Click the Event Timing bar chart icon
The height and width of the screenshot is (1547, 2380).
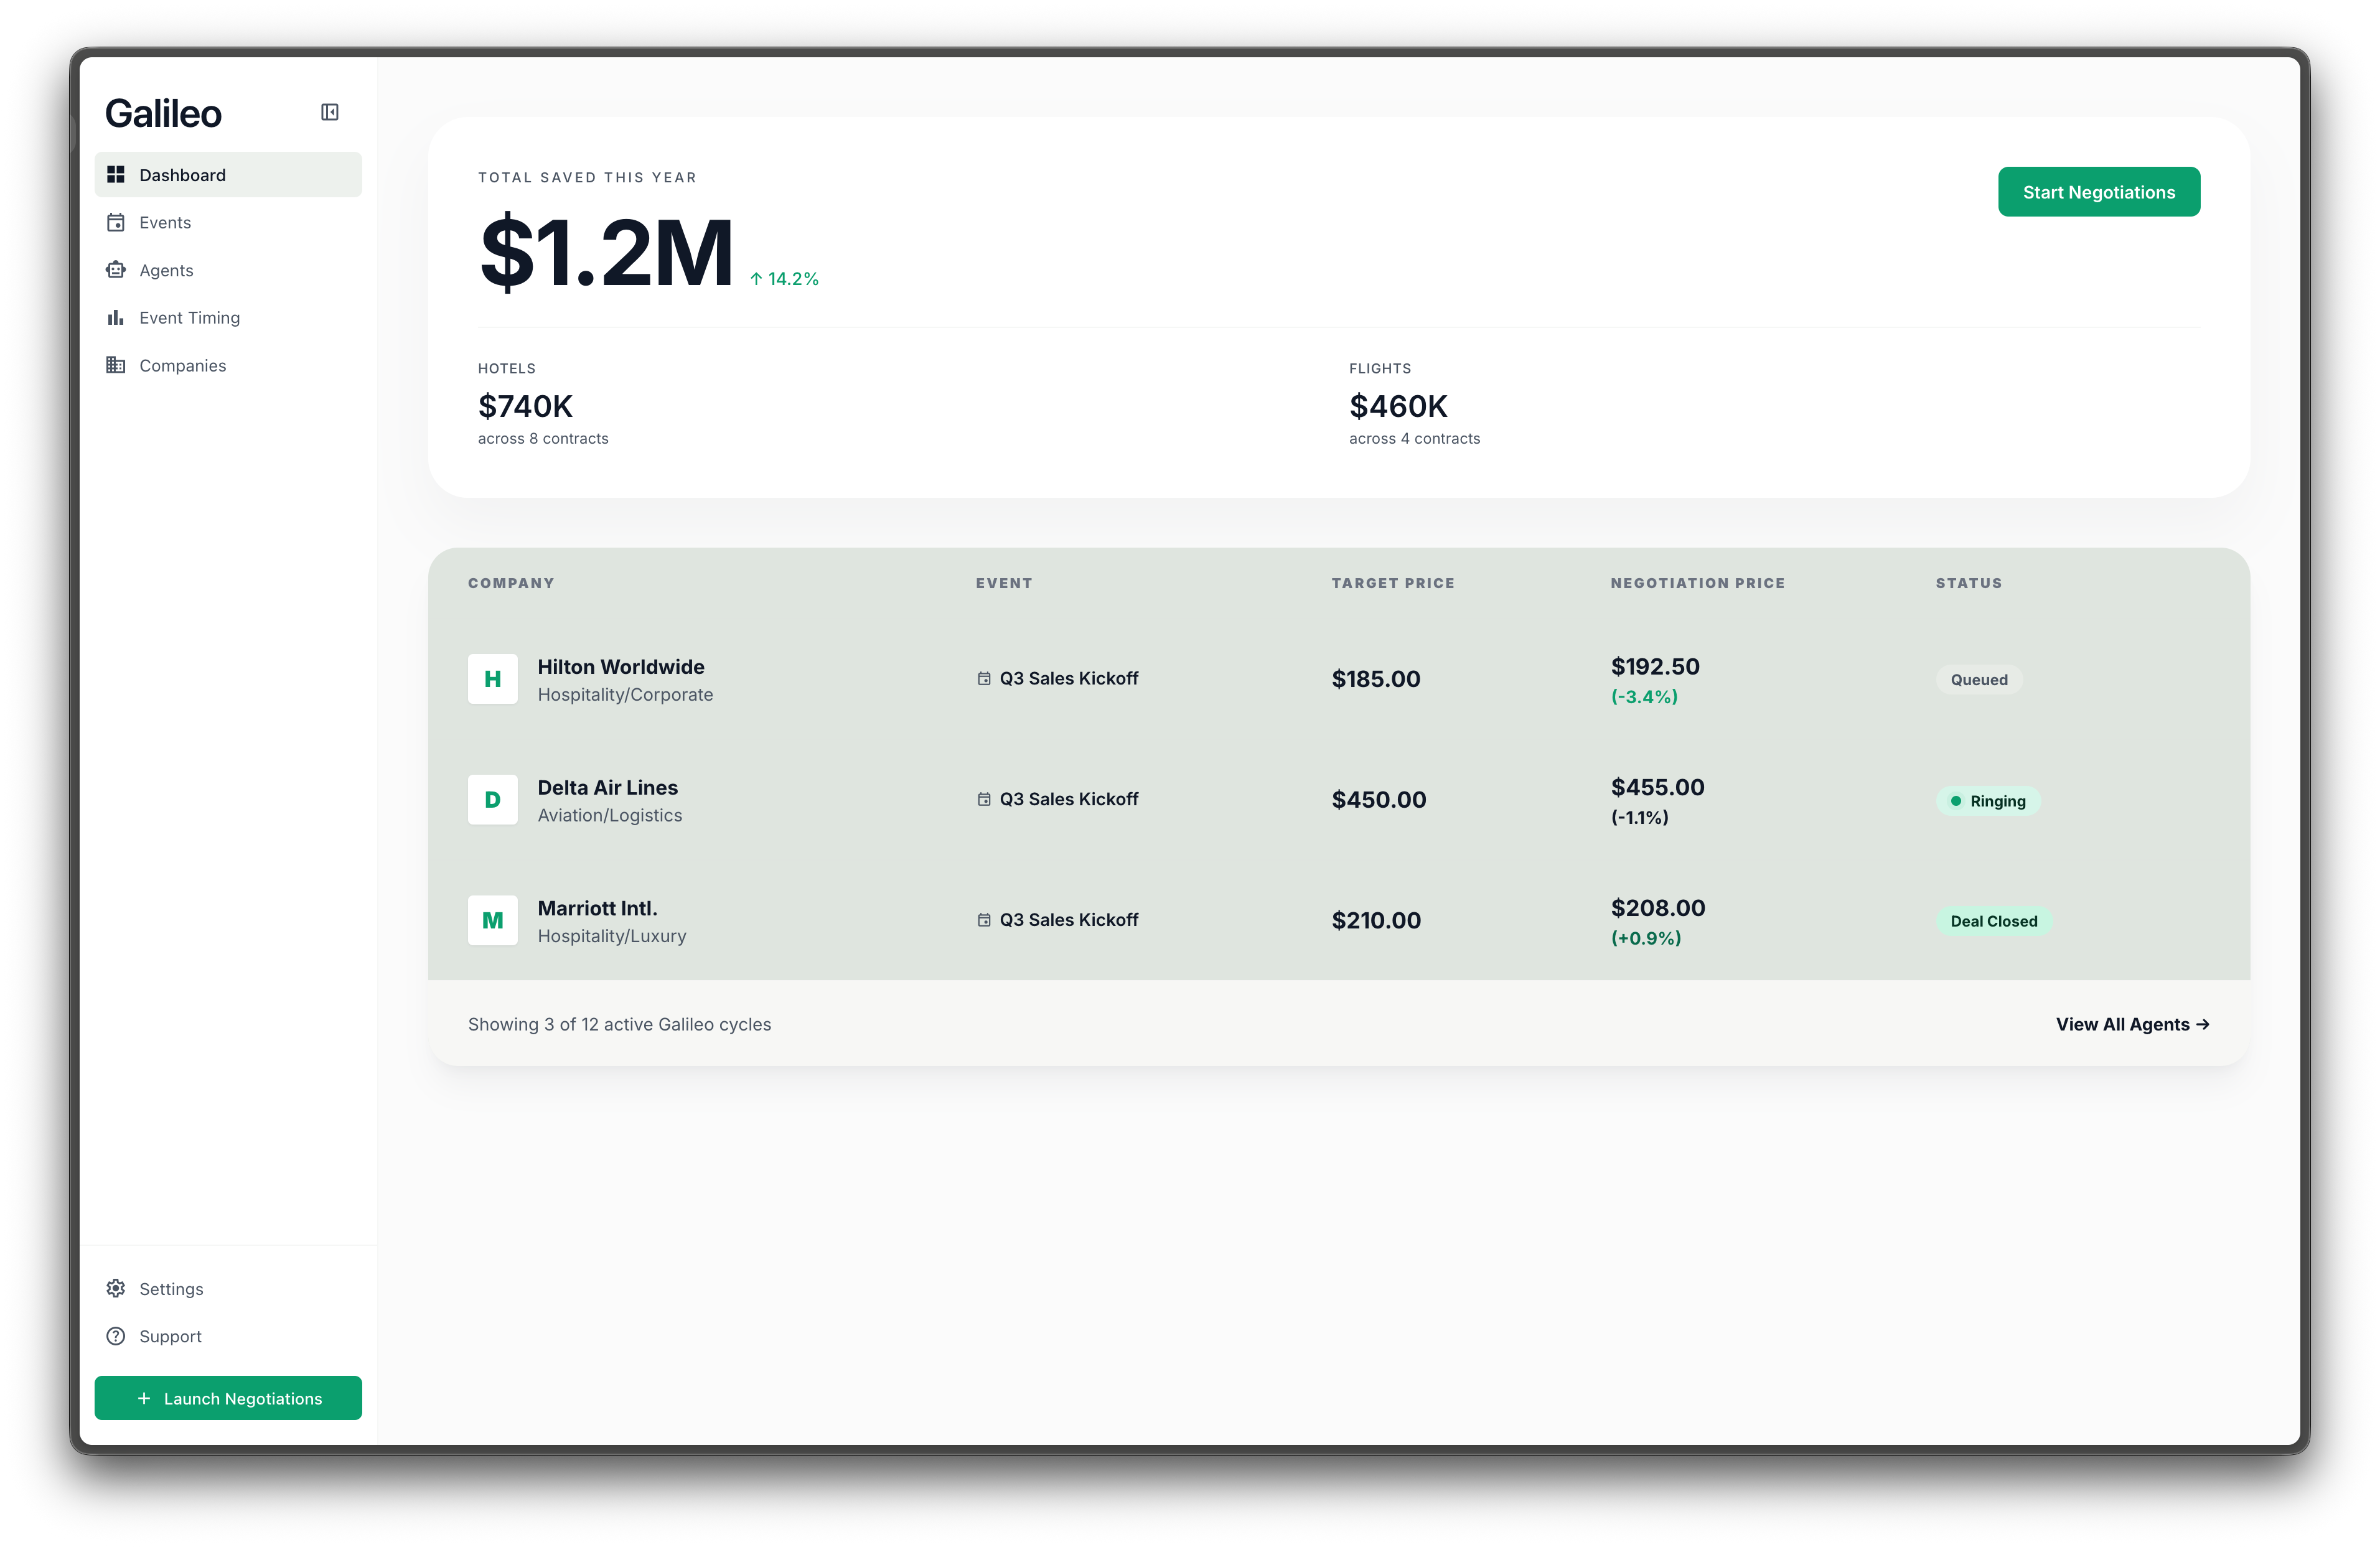point(116,318)
